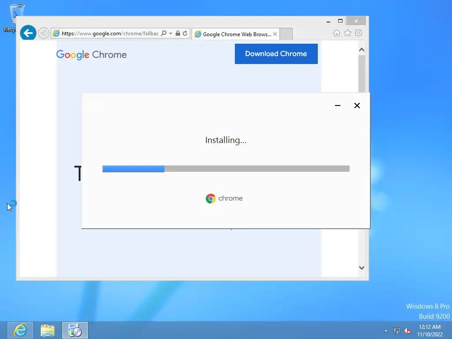Open a new blank tab in Internet Explorer

coord(286,34)
